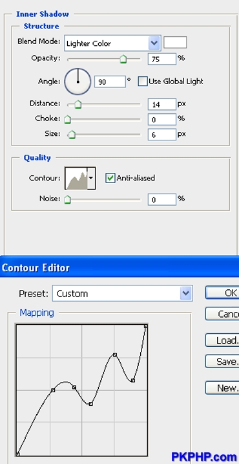Click the angle dial control

(x=78, y=82)
